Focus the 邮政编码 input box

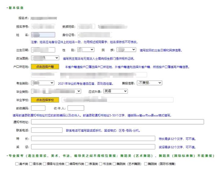pyautogui.click(x=38, y=108)
